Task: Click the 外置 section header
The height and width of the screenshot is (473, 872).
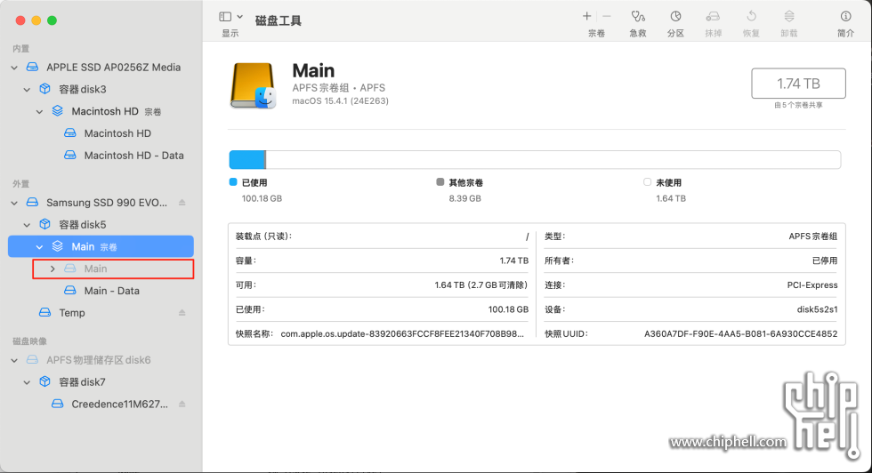Action: tap(21, 184)
